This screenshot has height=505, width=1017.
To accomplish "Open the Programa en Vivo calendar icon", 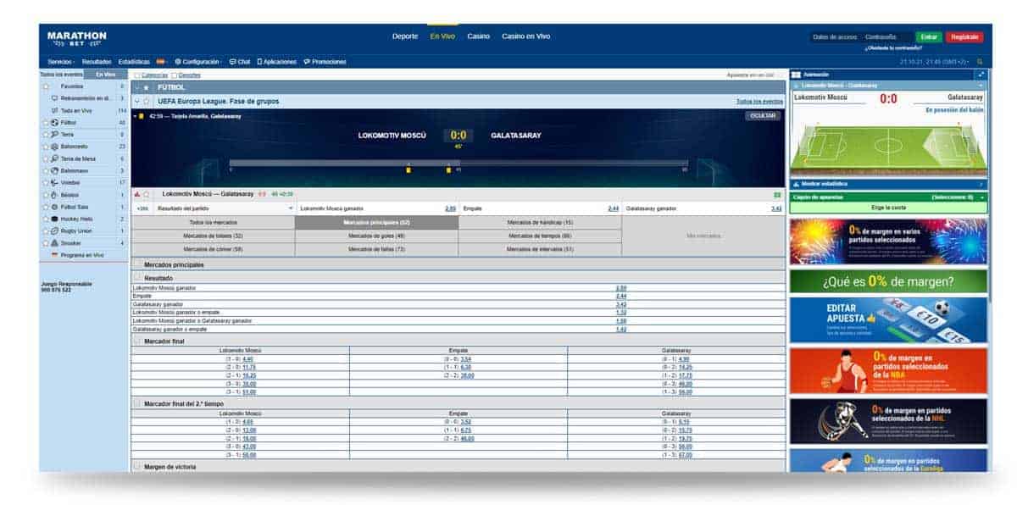I will pyautogui.click(x=55, y=254).
